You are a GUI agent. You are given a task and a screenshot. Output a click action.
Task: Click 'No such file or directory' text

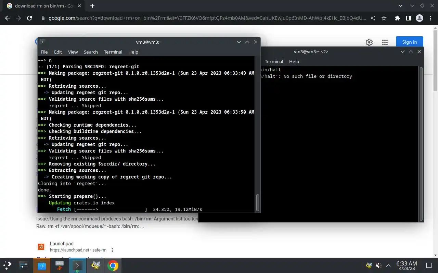click(x=318, y=76)
